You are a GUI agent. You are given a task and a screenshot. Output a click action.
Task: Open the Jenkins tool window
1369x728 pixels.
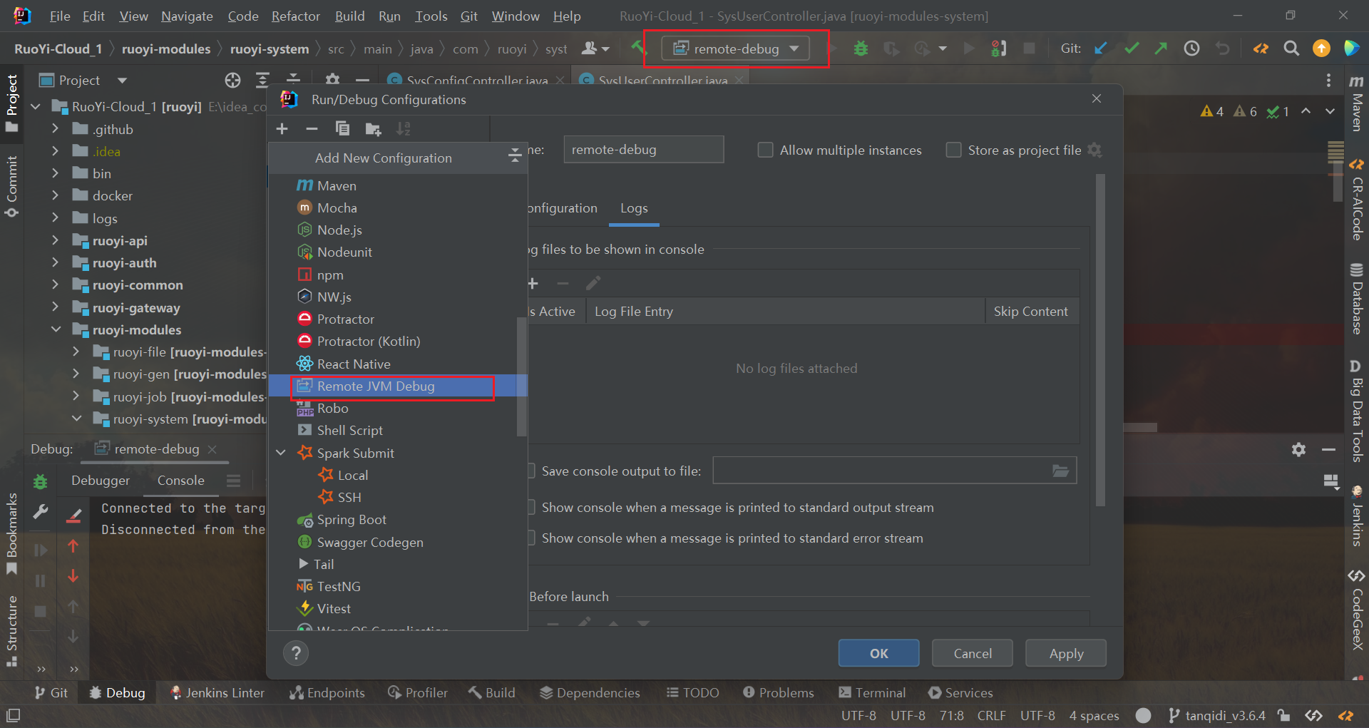[x=1356, y=517]
